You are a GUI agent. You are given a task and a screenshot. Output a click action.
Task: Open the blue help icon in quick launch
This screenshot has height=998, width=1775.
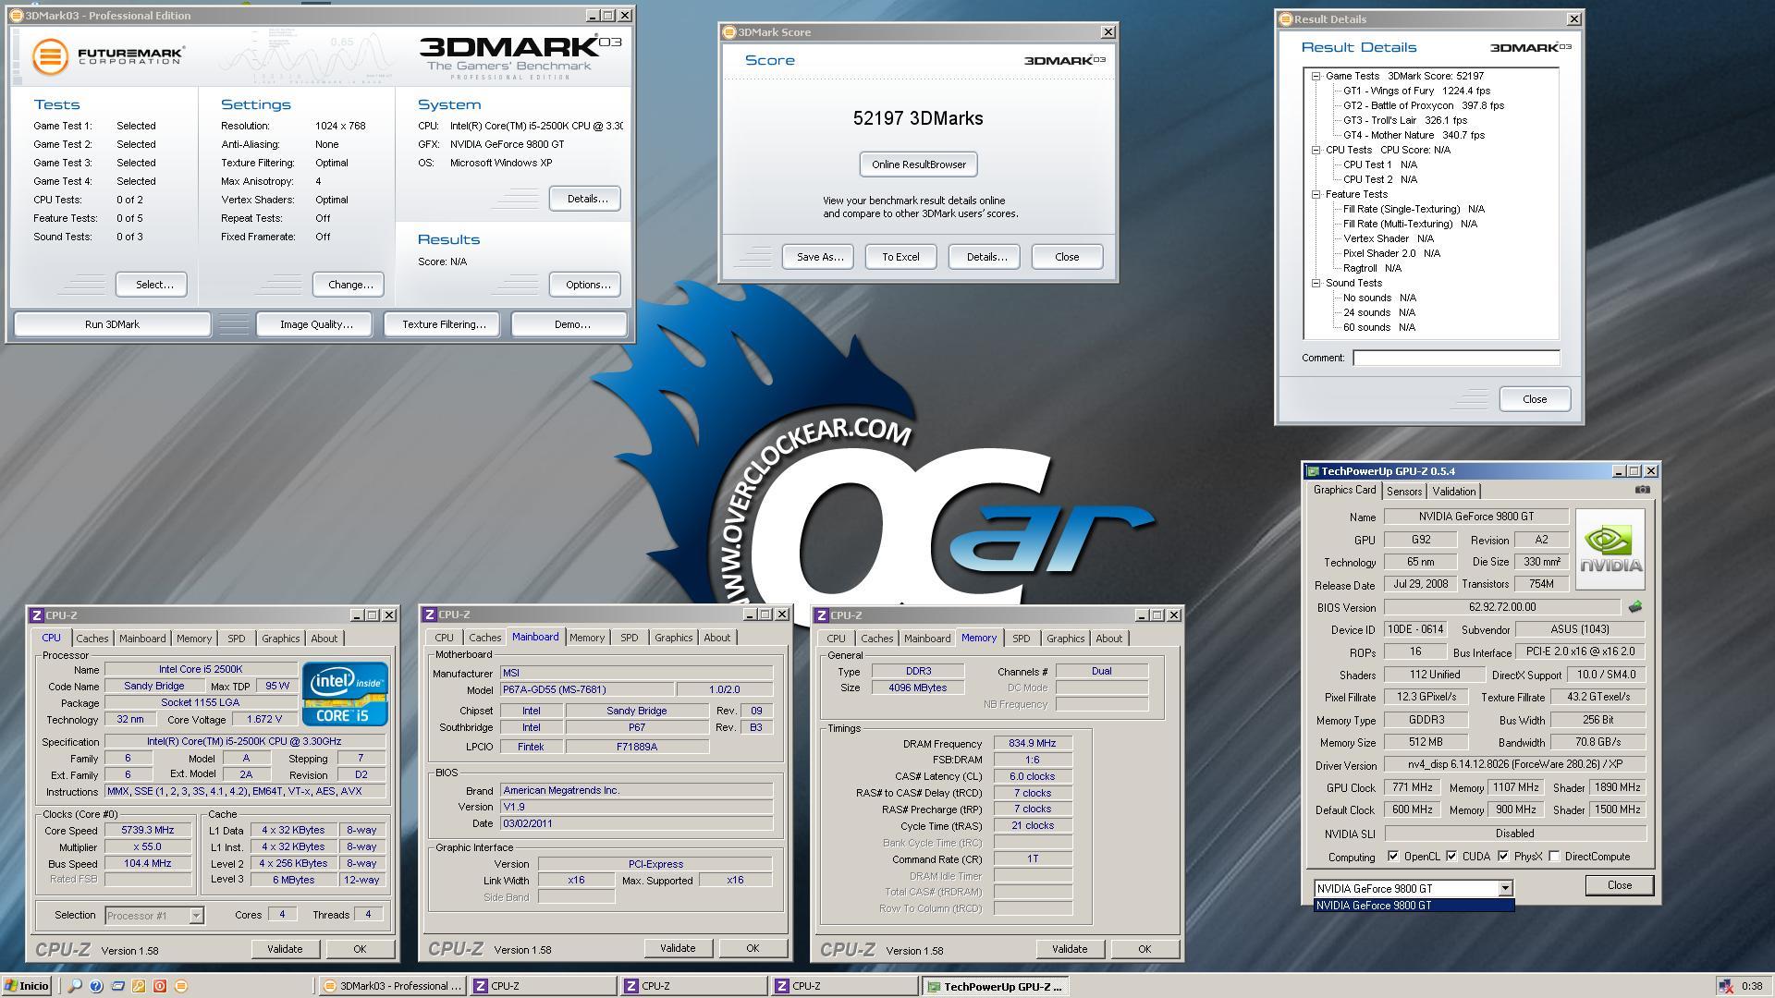(96, 986)
